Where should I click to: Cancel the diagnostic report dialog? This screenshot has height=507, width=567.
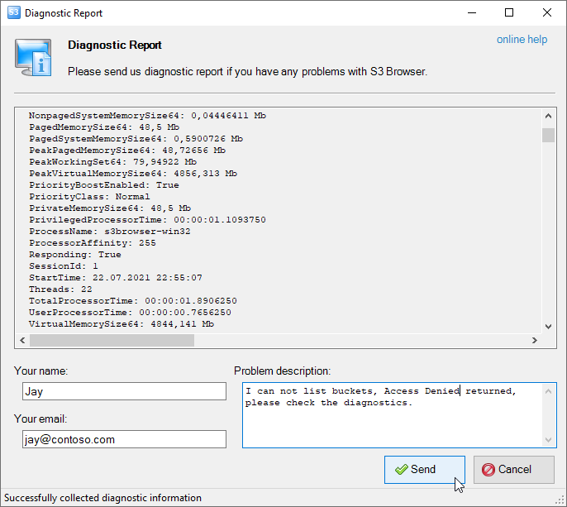pyautogui.click(x=514, y=469)
